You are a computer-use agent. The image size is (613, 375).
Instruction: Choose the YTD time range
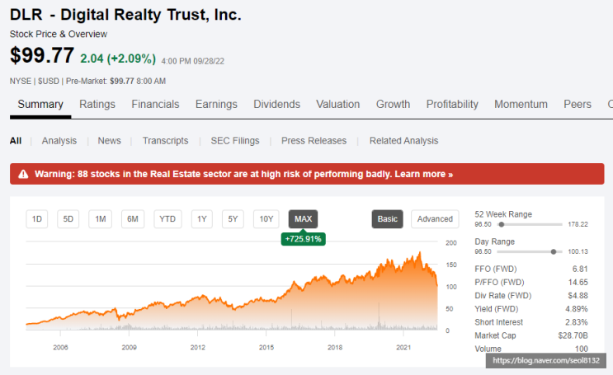(x=167, y=219)
